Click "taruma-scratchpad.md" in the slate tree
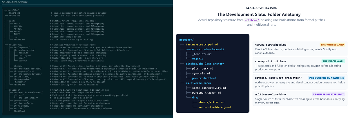The image size is (348, 118). 202,44
